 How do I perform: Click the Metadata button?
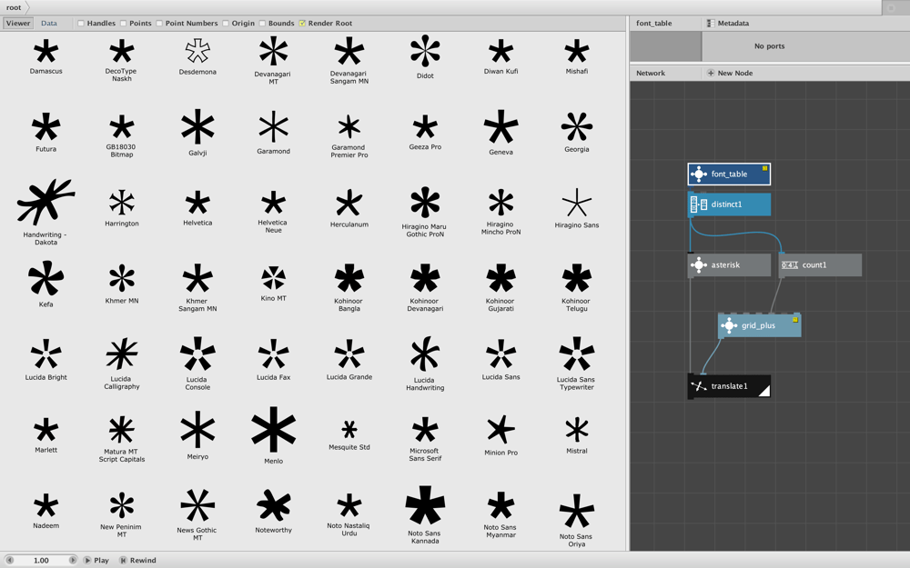(728, 24)
